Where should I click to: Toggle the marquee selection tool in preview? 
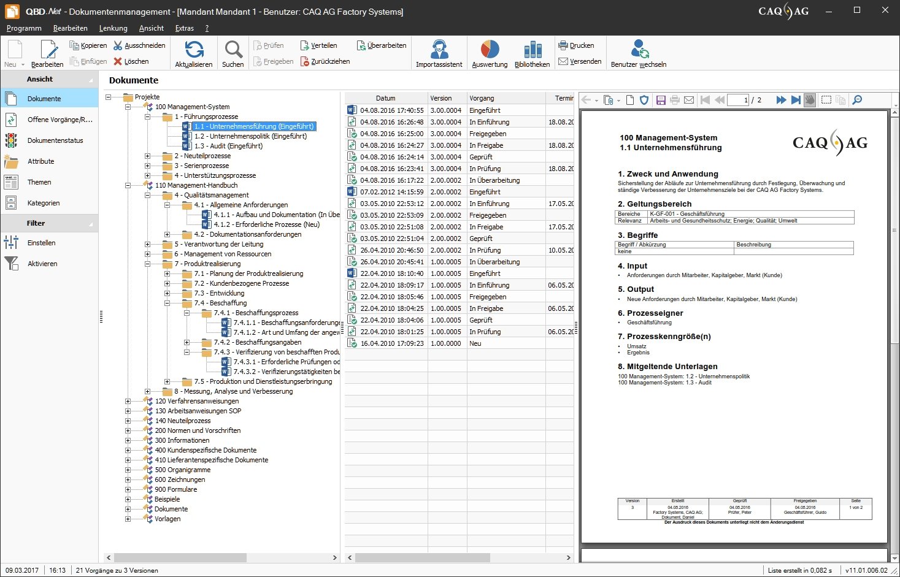826,100
